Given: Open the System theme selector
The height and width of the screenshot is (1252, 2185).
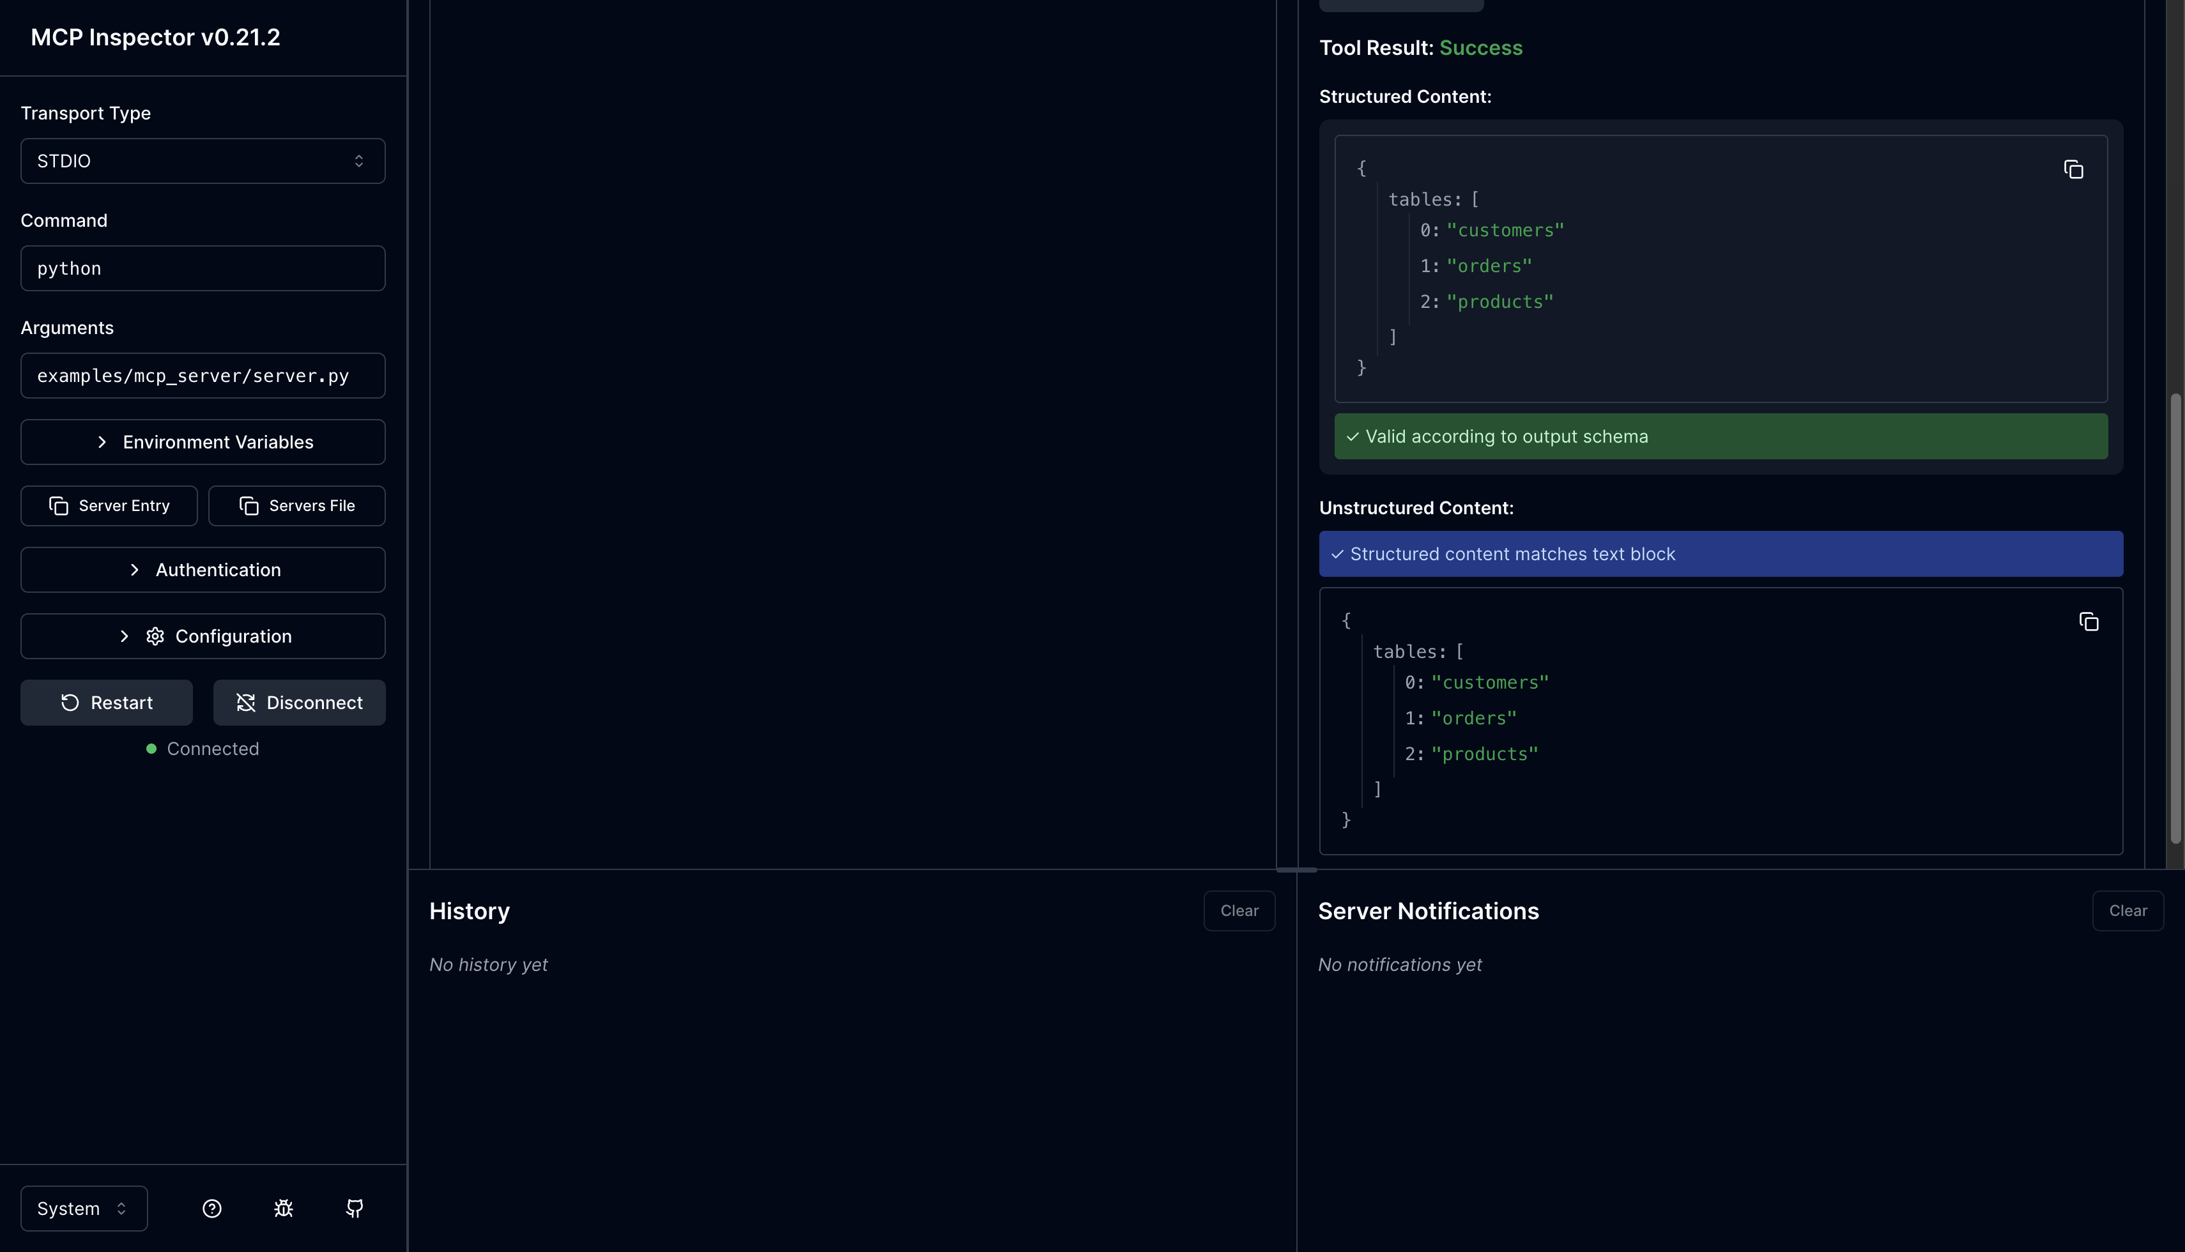Looking at the screenshot, I should tap(84, 1208).
